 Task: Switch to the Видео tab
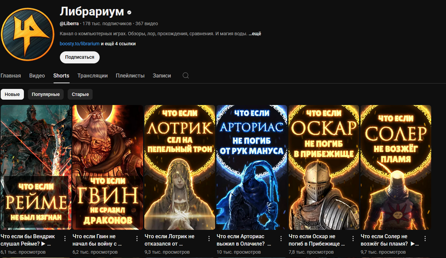37,76
